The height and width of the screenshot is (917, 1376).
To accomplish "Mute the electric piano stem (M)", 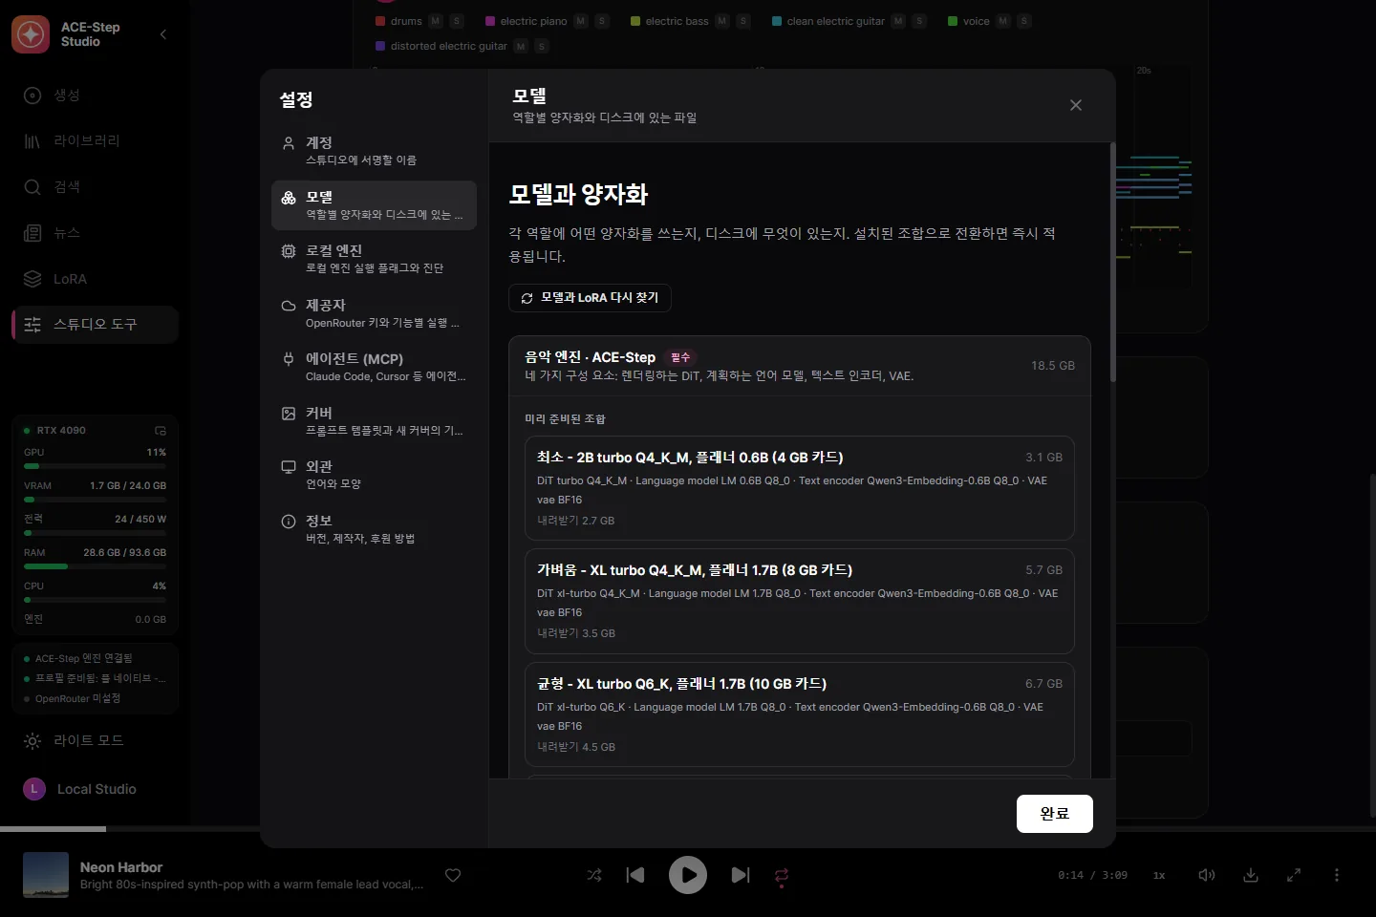I will (x=581, y=21).
